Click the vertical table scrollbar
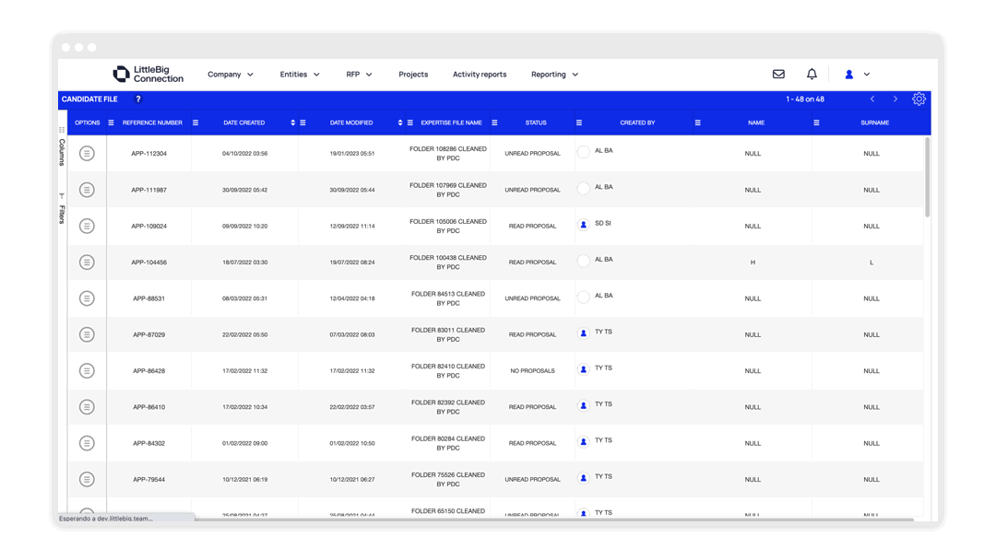996x560 pixels. pyautogui.click(x=928, y=178)
